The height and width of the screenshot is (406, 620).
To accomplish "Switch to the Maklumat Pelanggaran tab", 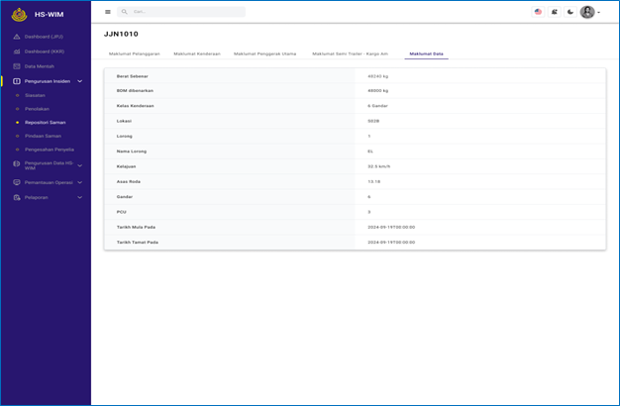I will click(x=134, y=53).
